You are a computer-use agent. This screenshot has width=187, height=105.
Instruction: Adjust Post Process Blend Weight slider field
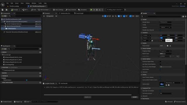click(166, 67)
